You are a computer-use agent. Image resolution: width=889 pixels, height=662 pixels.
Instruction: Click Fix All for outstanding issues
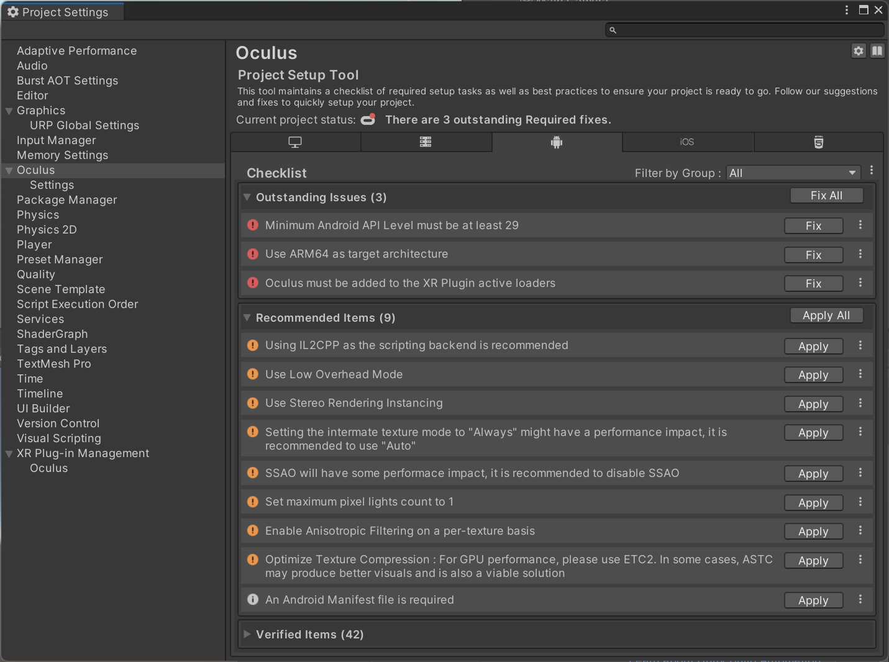826,196
